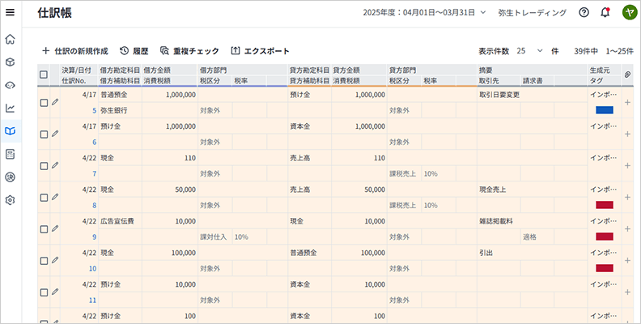Select the checkbox for entry No. 8
This screenshot has height=324, width=641.
44,197
